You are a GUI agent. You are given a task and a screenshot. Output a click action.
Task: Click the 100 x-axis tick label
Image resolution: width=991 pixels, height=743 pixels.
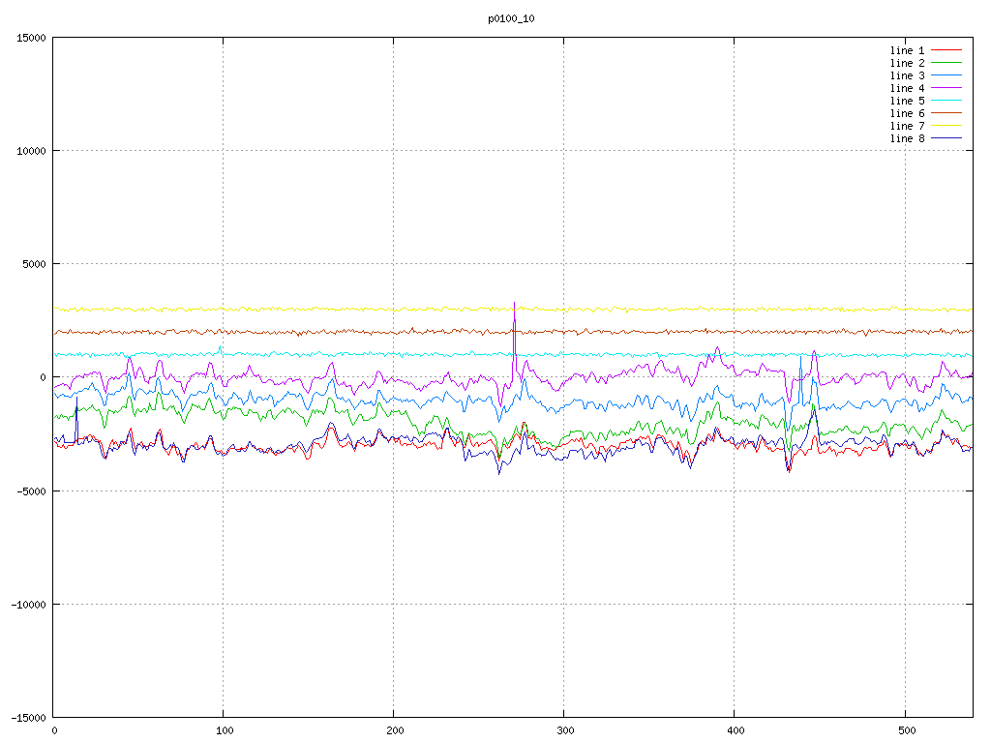[x=224, y=731]
